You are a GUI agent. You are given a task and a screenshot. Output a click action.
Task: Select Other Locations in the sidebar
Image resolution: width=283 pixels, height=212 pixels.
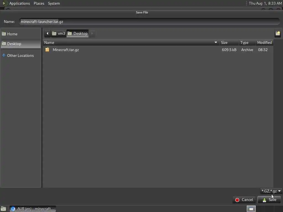click(x=20, y=55)
